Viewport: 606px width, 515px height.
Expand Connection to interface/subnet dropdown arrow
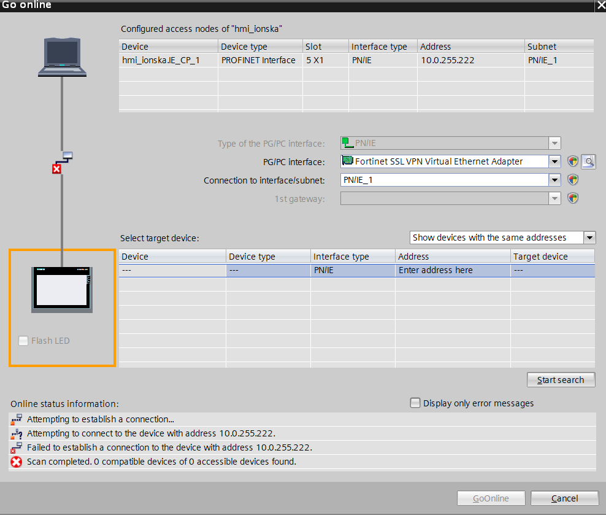click(554, 180)
